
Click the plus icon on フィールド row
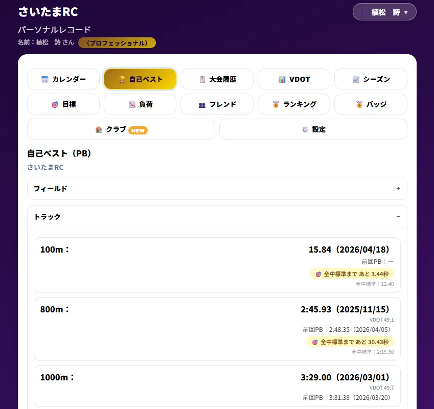(x=398, y=189)
